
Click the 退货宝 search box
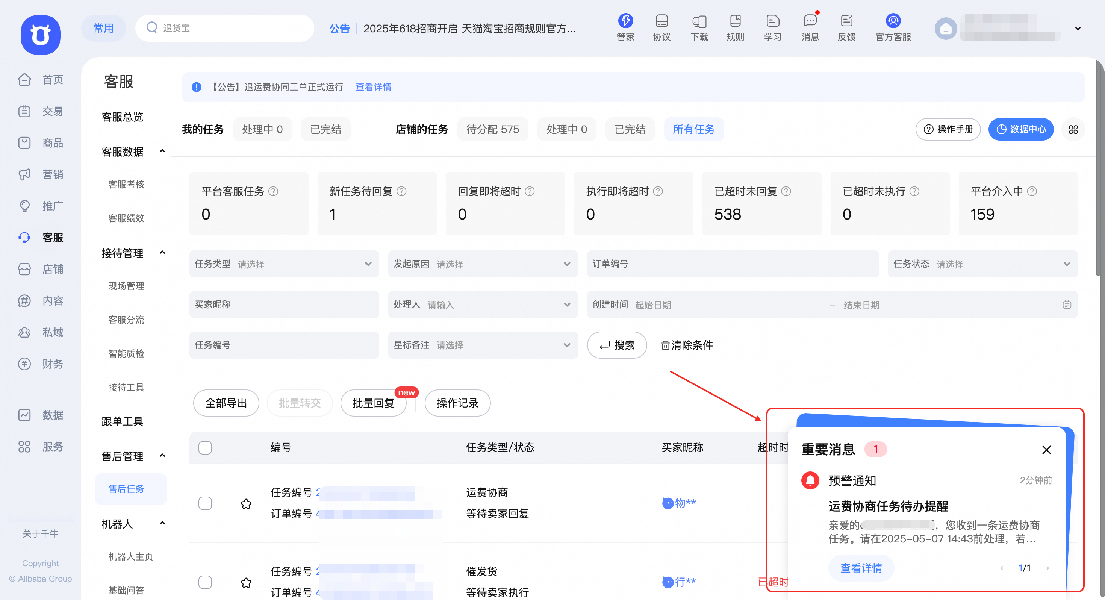pyautogui.click(x=224, y=28)
